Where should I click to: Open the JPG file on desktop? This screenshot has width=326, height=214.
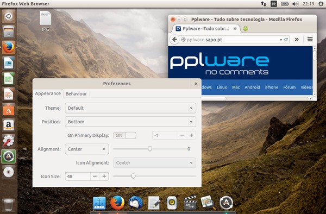(46, 21)
